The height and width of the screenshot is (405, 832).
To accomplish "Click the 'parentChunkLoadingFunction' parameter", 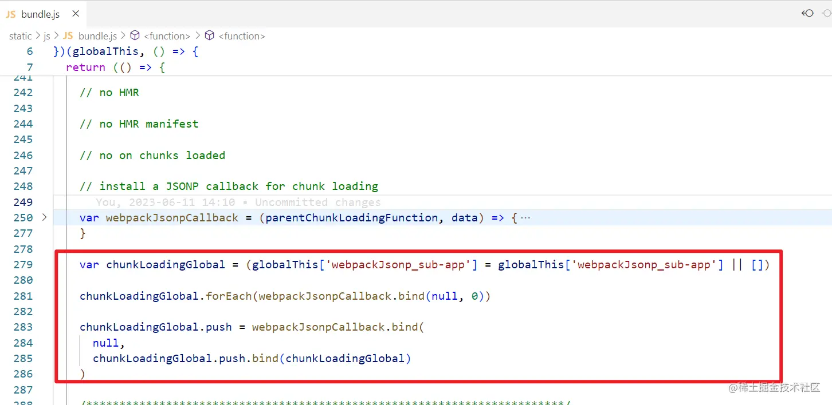I will pos(352,218).
